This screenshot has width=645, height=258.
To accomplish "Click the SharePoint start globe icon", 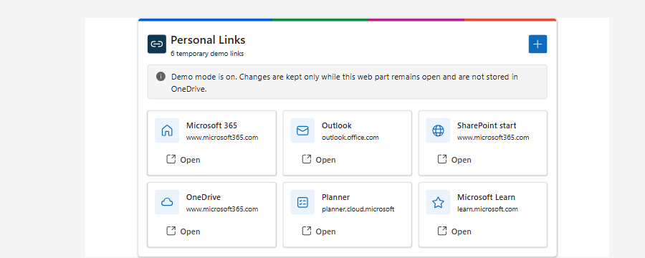I will pos(438,130).
